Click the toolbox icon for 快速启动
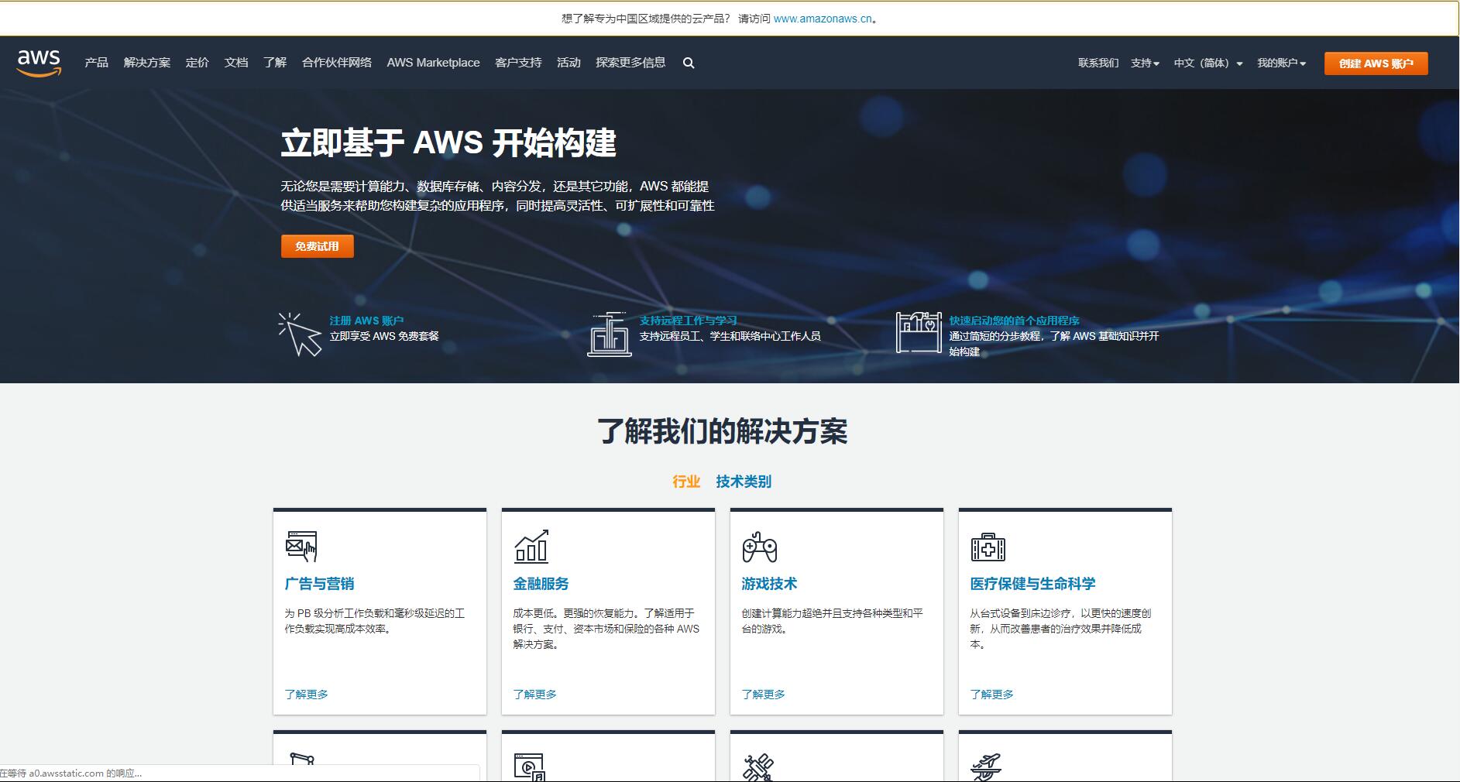The image size is (1460, 782). [x=919, y=333]
